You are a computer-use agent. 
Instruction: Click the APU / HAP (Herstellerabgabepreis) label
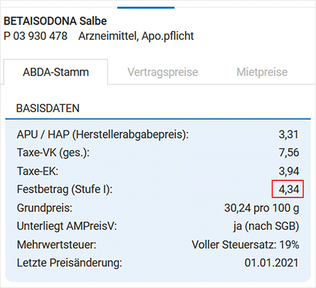click(103, 135)
